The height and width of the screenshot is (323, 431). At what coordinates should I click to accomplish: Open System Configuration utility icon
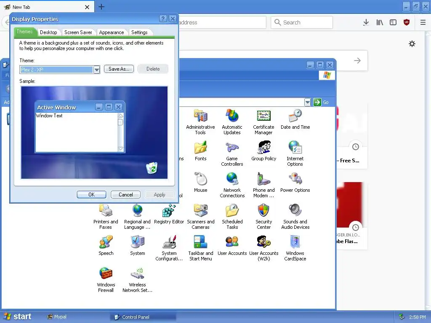pos(169,242)
